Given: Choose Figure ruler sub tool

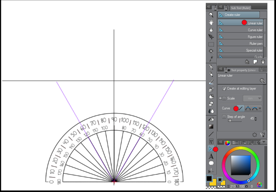Looking at the screenshot, I should coord(240,37).
